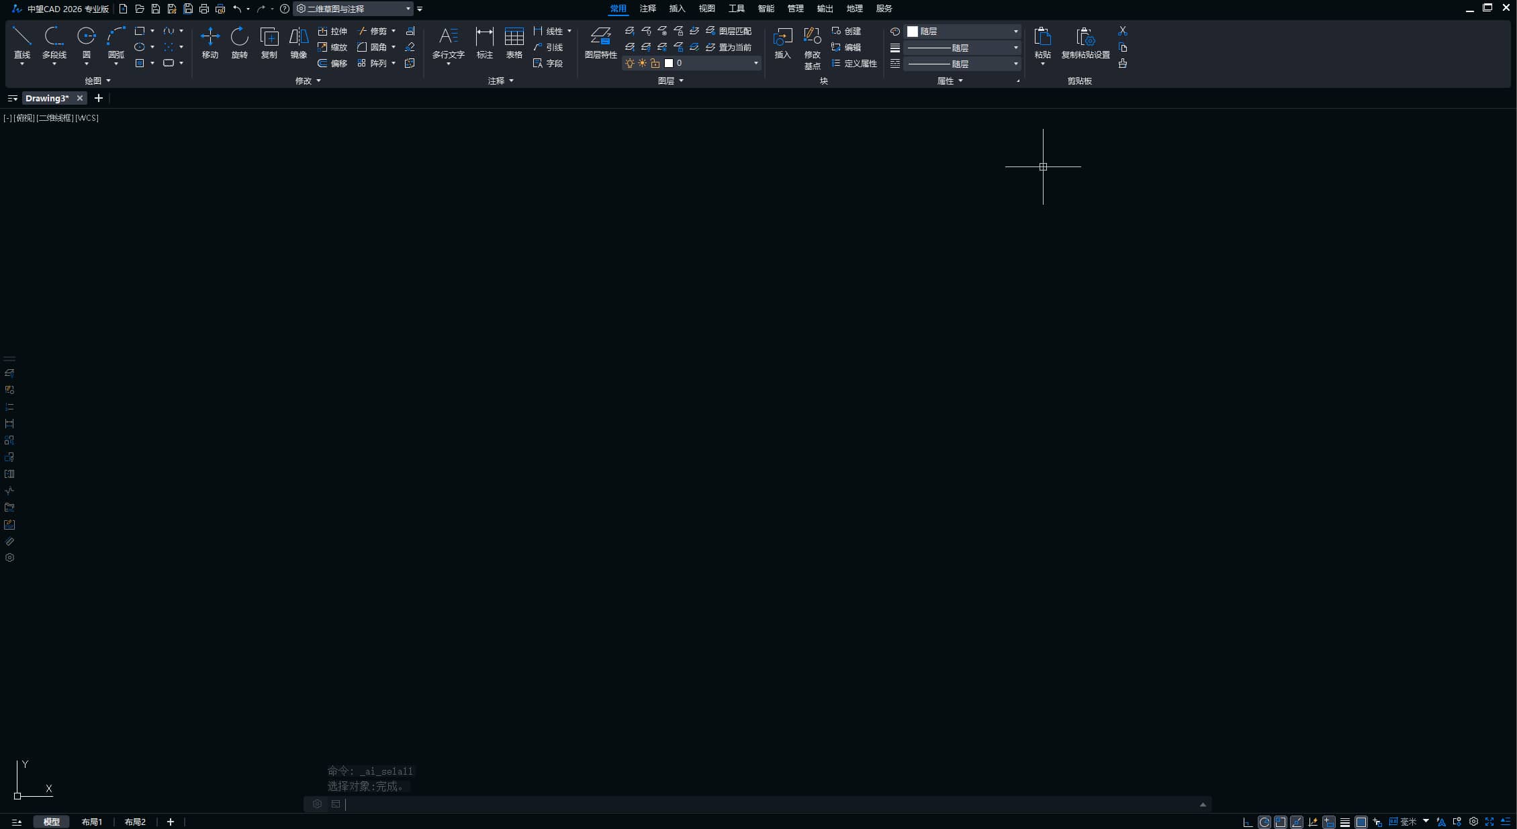Viewport: 1517px width, 829px height.
Task: Insert a 表格 (Table)
Action: pos(514,44)
